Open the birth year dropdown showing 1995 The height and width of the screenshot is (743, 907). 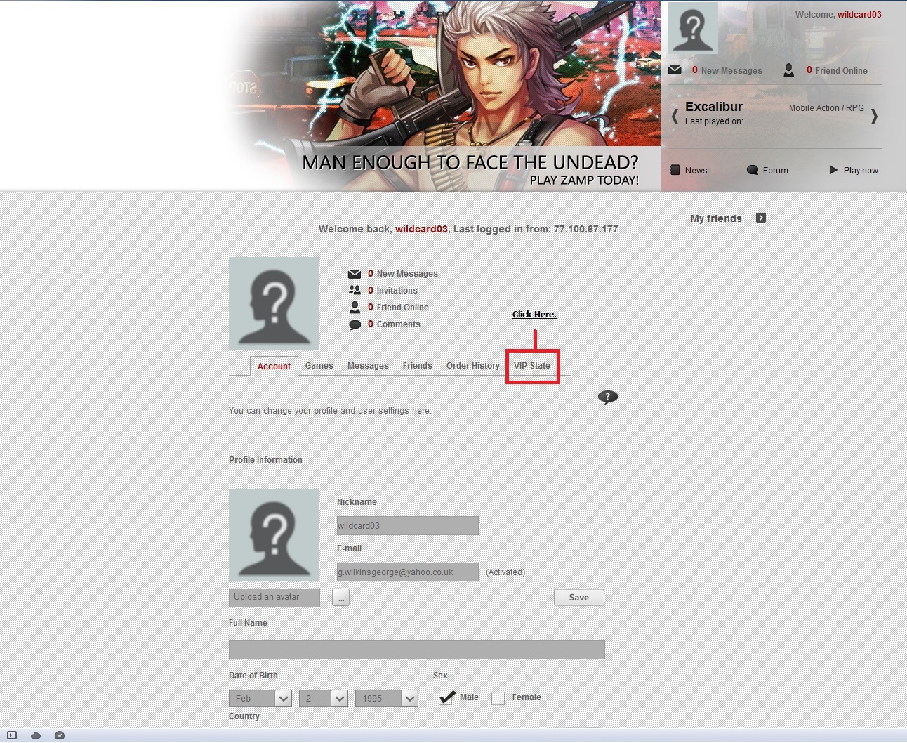387,699
